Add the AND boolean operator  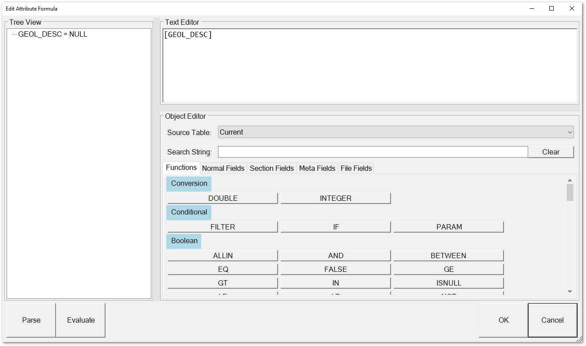[x=335, y=255]
